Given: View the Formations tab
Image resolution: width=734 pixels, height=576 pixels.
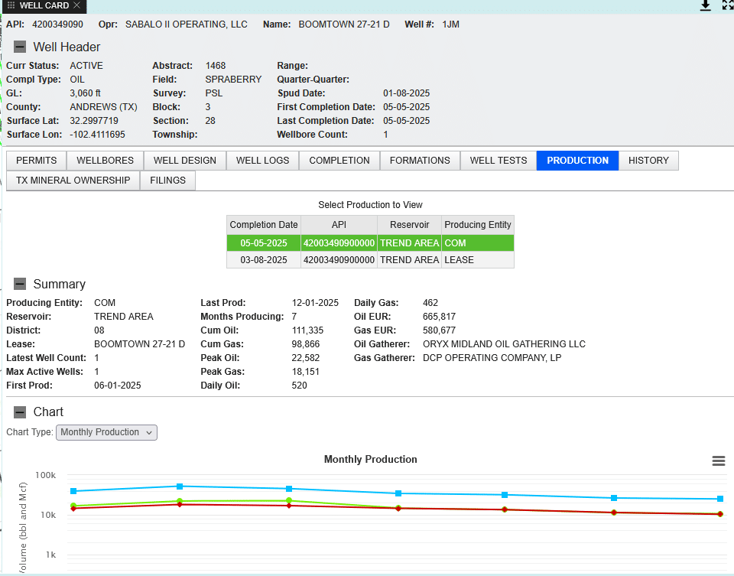Looking at the screenshot, I should point(420,161).
